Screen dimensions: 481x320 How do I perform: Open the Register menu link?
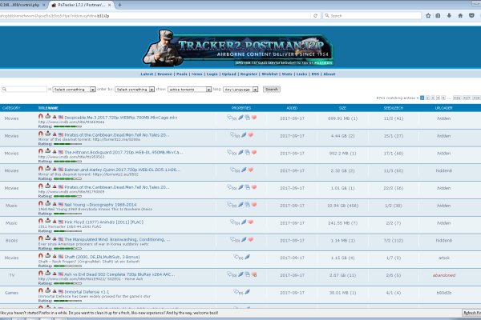tap(249, 74)
